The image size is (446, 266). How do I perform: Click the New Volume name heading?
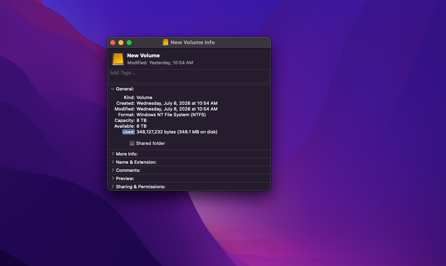143,56
